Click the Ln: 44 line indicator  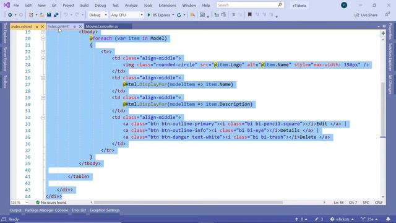point(338,203)
